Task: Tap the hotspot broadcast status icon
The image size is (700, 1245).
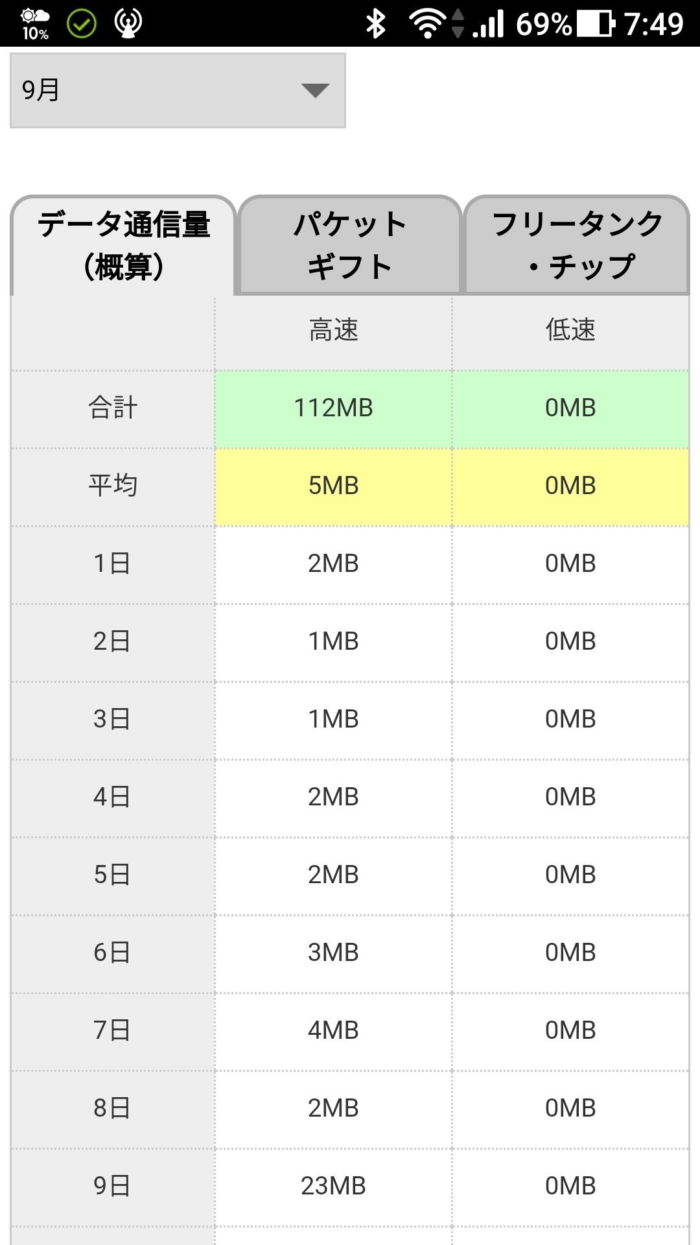Action: pyautogui.click(x=128, y=24)
